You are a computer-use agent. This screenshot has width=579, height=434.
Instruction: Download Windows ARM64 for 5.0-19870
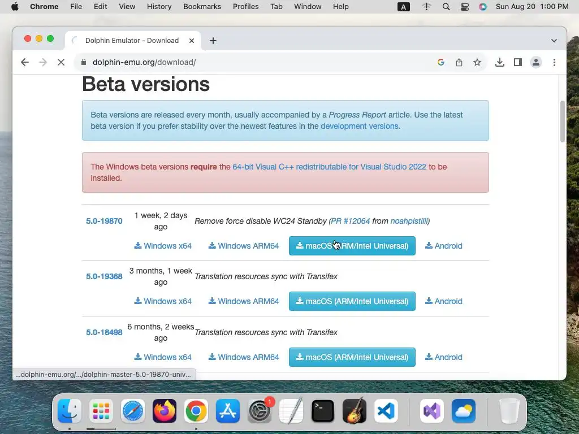[x=244, y=246]
